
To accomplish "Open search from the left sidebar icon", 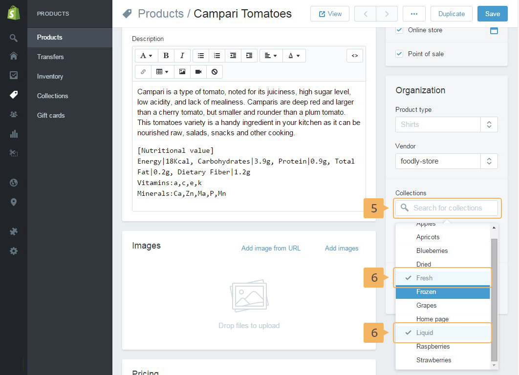I will point(14,38).
